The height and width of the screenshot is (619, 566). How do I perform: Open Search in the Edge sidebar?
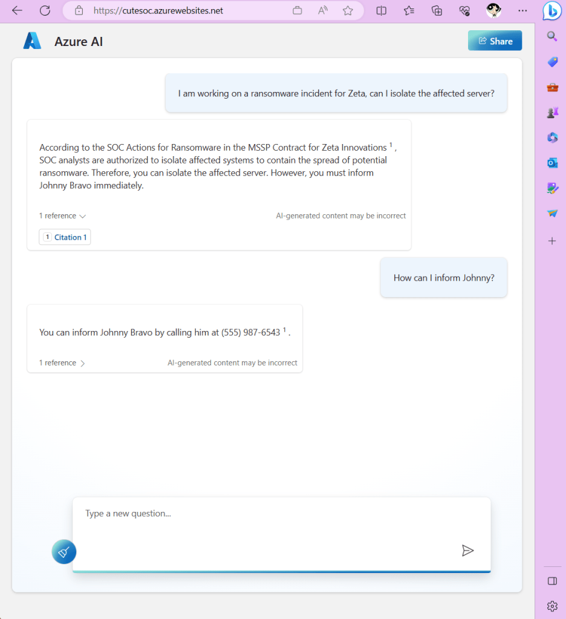pos(552,36)
